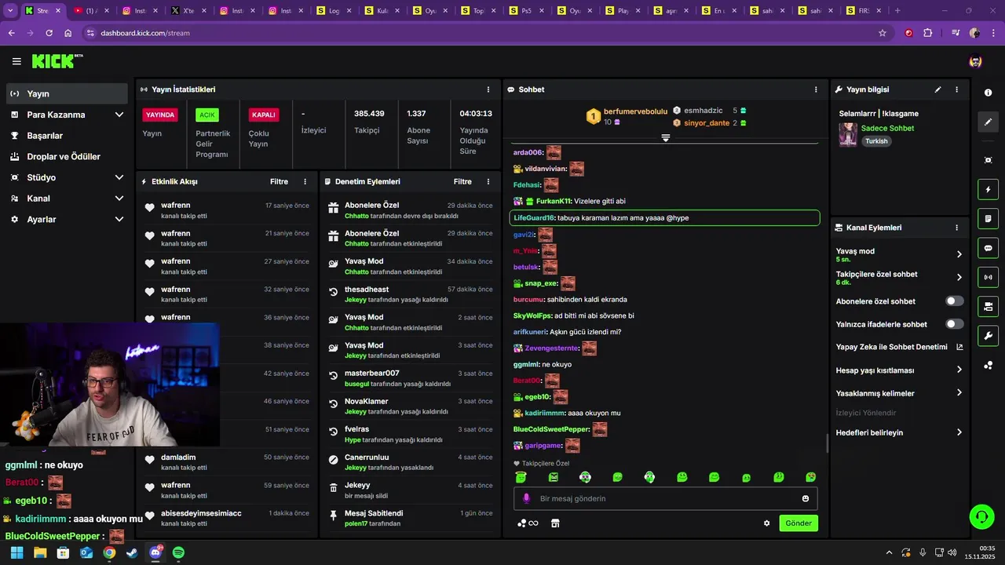This screenshot has width=1005, height=565.
Task: Open Discord from the taskbar
Action: point(155,553)
